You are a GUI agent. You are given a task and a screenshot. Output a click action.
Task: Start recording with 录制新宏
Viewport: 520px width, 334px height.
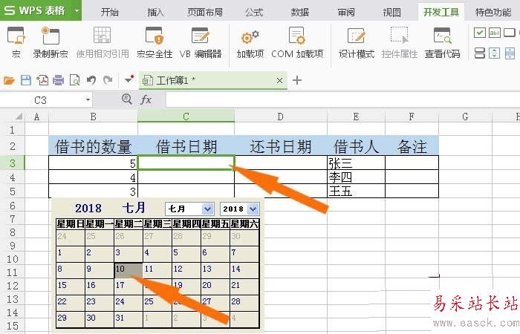pyautogui.click(x=51, y=42)
